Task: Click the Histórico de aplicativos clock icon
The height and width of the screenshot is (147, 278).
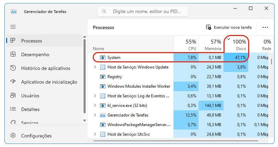Action: pyautogui.click(x=13, y=68)
